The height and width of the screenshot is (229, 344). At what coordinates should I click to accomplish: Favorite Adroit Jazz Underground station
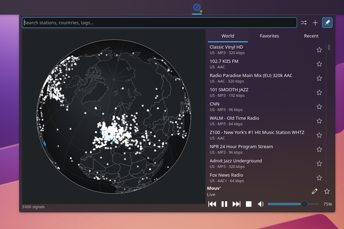(x=319, y=163)
